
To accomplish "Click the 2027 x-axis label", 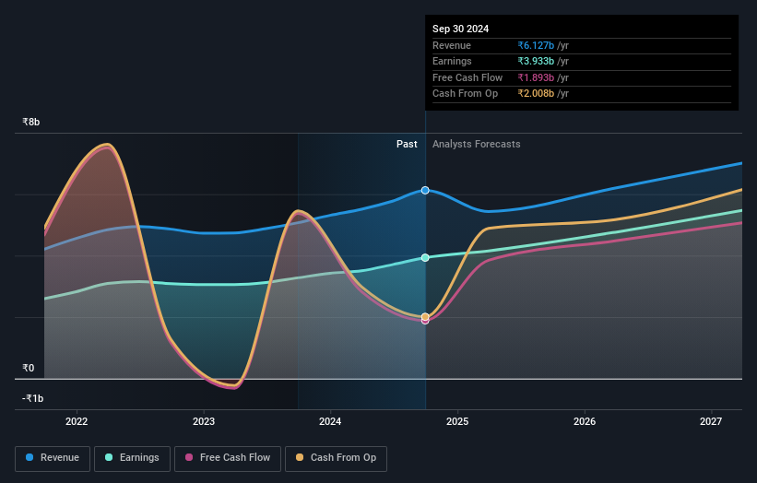I will point(711,421).
